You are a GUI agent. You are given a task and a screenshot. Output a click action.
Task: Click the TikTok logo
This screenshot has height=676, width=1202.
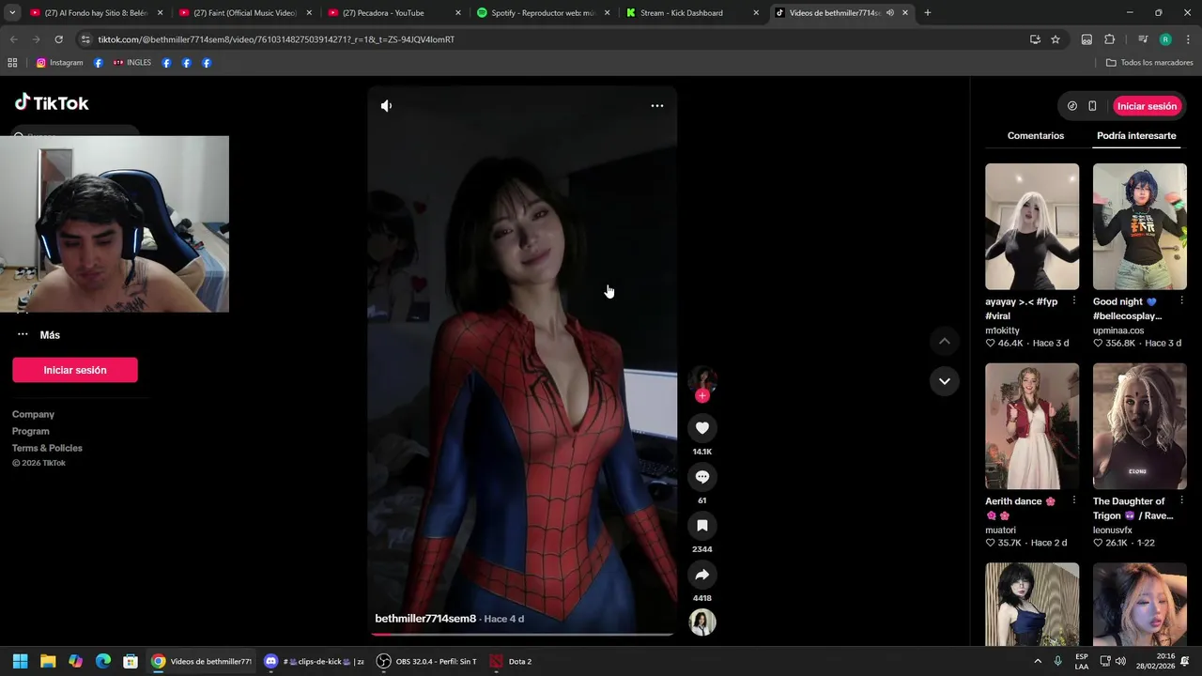coord(52,103)
